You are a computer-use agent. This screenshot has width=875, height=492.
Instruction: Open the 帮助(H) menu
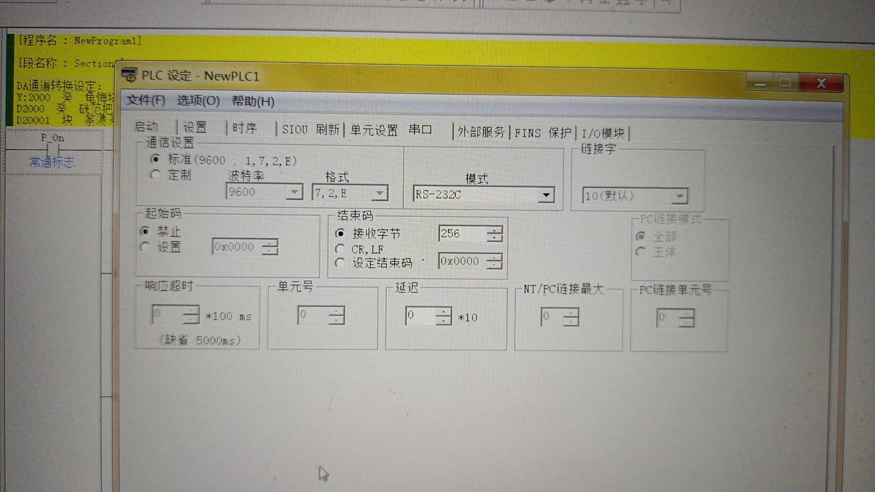pos(253,101)
